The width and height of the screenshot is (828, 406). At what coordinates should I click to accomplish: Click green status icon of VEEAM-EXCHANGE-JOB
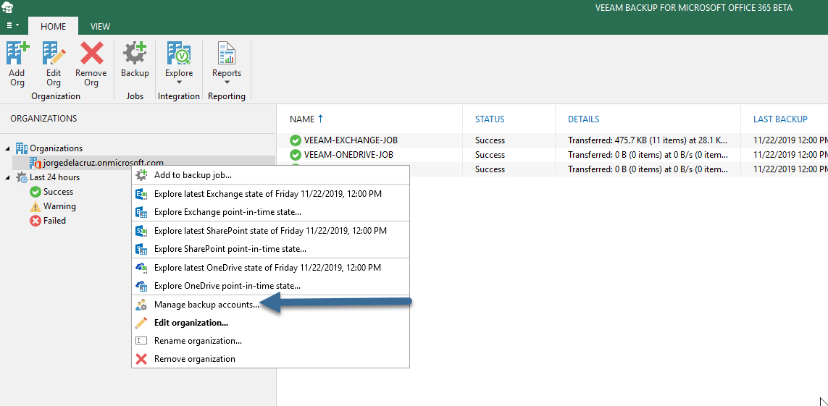295,140
